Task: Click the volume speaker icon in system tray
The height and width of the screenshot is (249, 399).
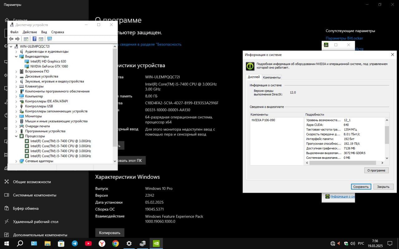Action: 353,243
